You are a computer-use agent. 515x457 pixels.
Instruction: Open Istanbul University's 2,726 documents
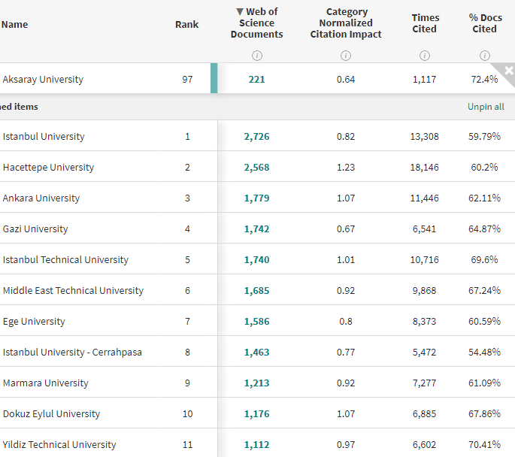tap(256, 137)
